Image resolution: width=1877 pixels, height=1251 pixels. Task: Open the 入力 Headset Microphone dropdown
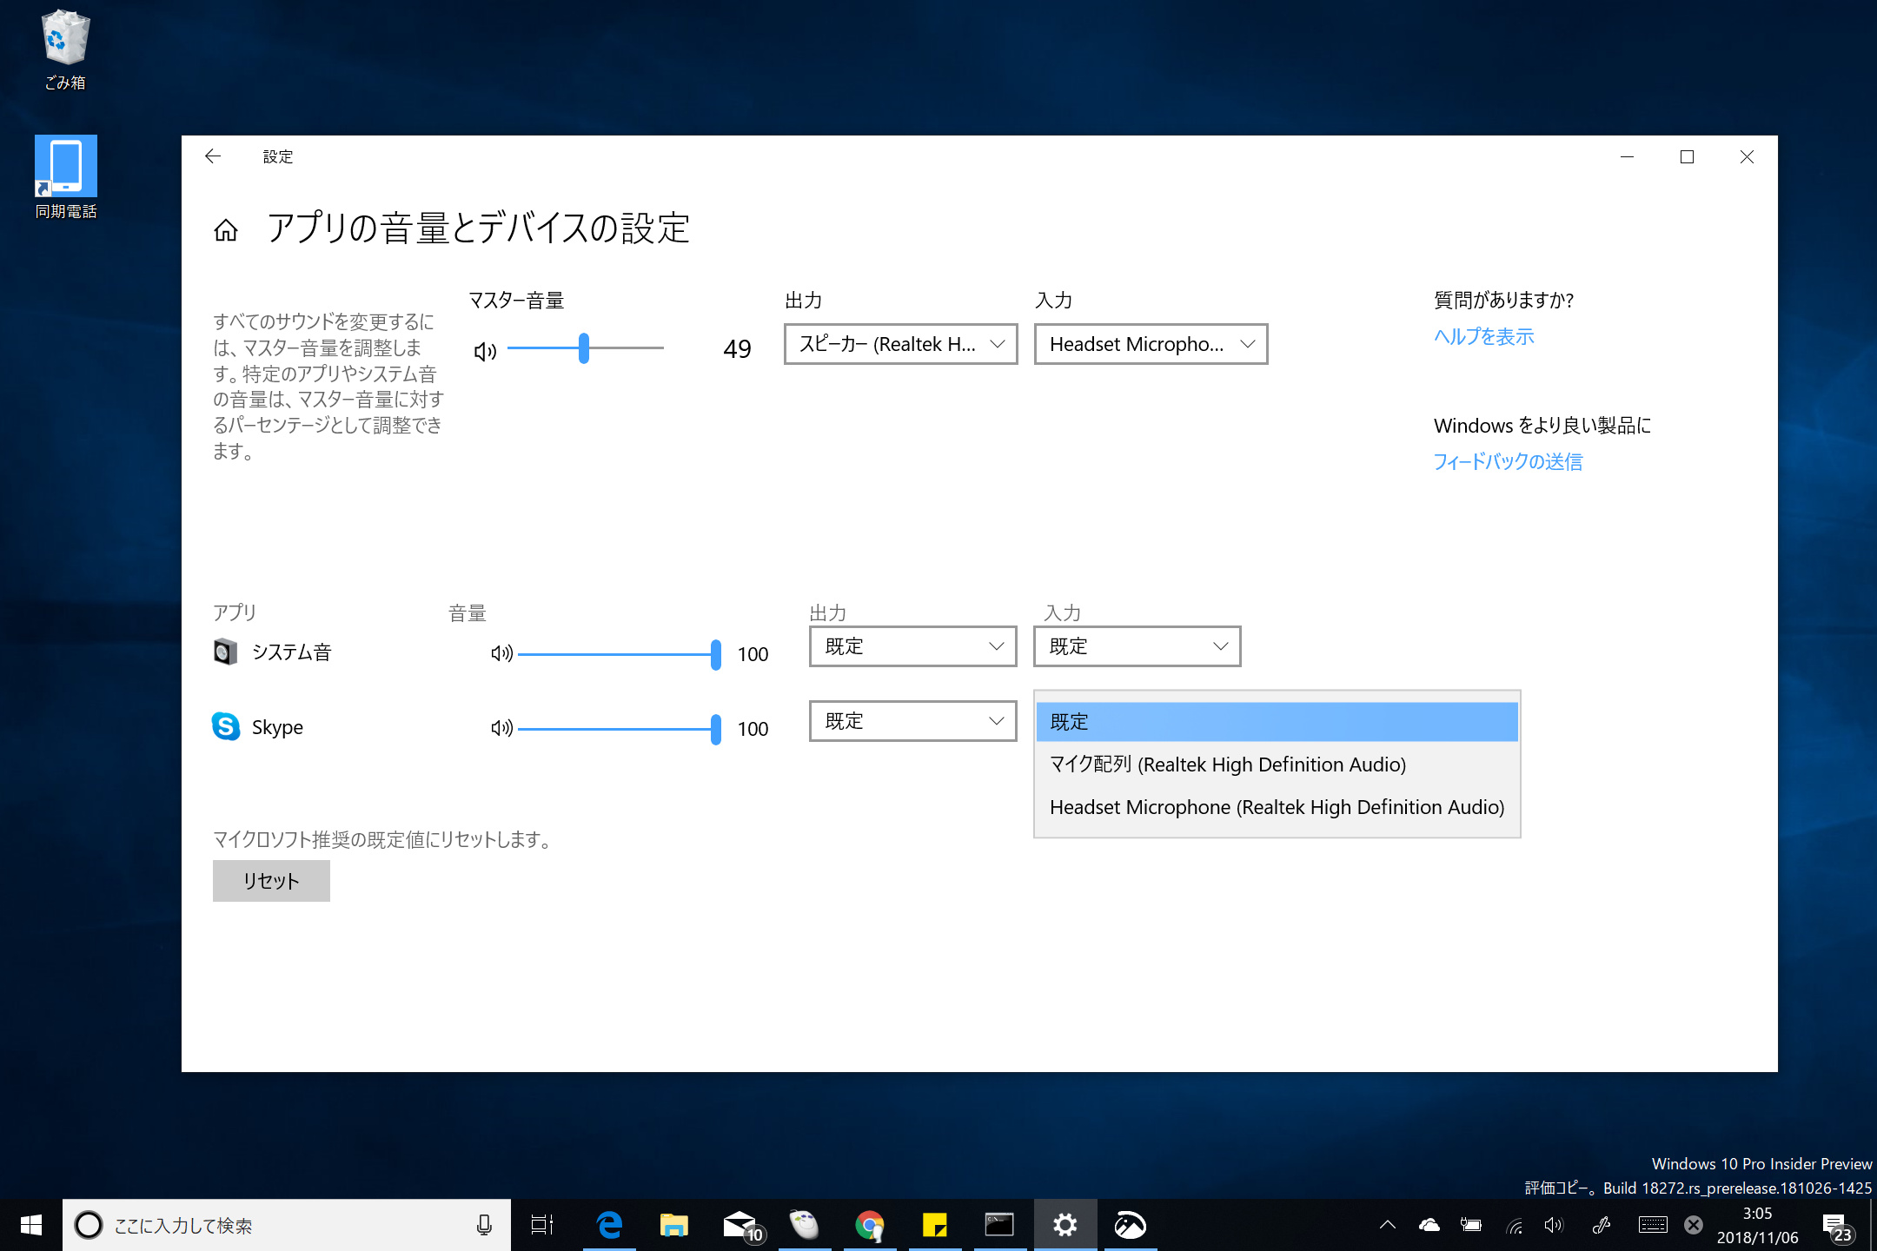(x=1150, y=344)
